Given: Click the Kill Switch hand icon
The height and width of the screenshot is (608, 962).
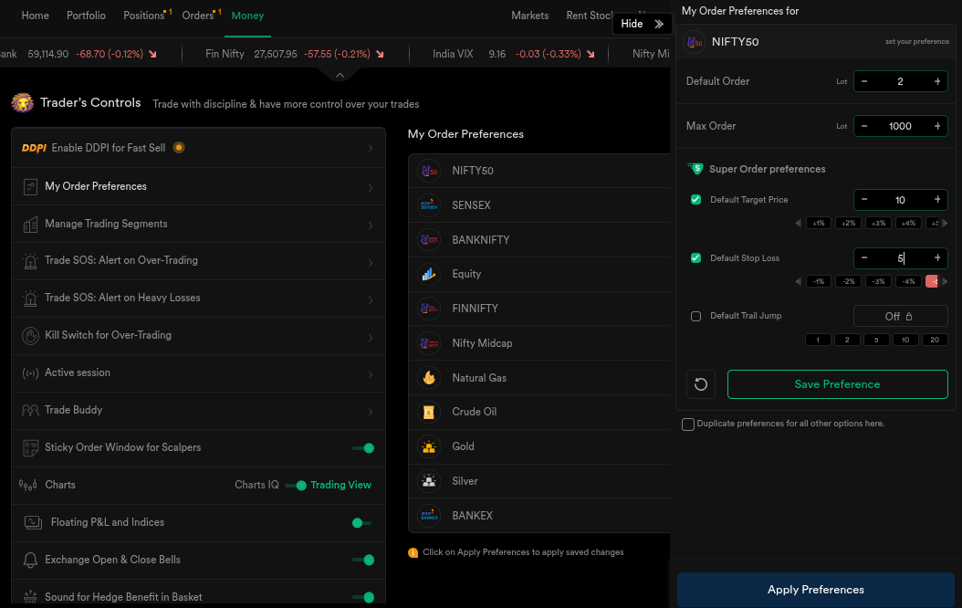Looking at the screenshot, I should (29, 335).
